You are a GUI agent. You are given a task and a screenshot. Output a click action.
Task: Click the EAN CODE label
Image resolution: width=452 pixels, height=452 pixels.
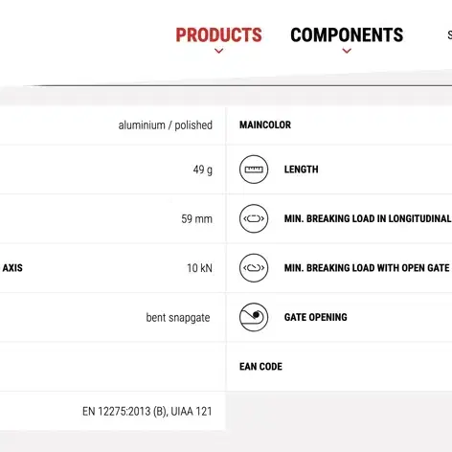point(260,367)
